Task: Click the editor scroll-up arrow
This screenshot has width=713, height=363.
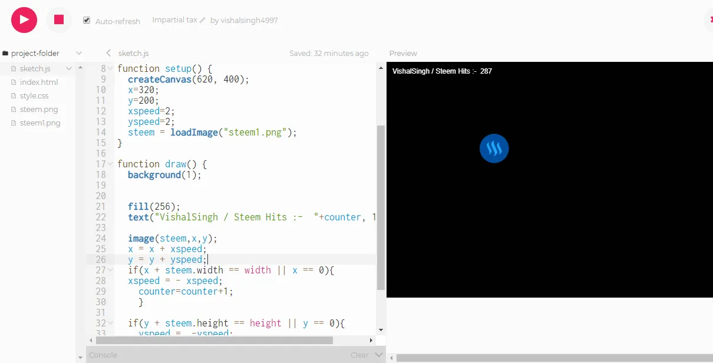Action: 381,67
